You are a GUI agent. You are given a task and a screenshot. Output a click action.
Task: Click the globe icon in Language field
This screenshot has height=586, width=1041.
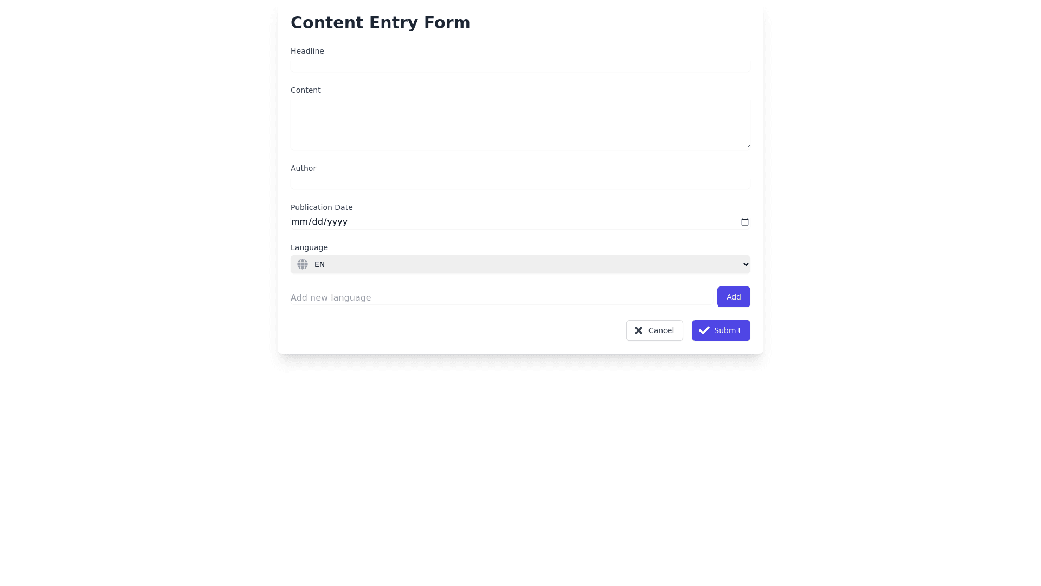(x=303, y=264)
